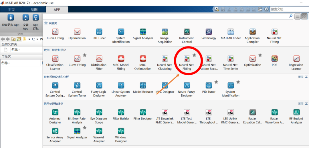Open System Identification in 收藏夹 favorites
The height and width of the screenshot is (148, 309).
point(121,36)
